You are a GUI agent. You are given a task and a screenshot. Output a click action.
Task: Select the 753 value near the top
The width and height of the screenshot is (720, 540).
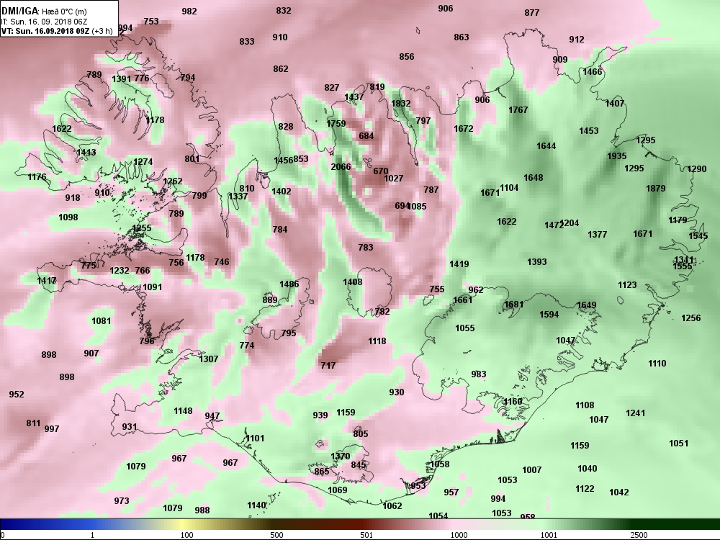(x=151, y=22)
